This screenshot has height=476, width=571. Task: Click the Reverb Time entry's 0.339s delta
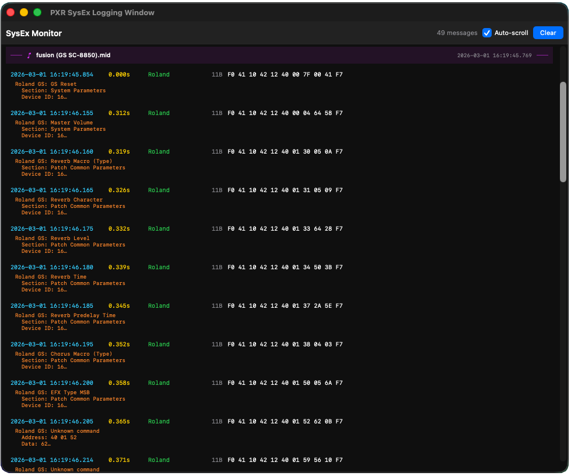(x=119, y=267)
